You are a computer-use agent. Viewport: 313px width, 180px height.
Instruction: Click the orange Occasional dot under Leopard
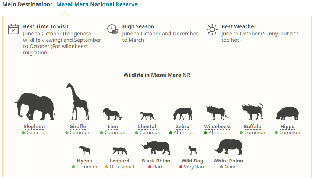click(x=106, y=167)
